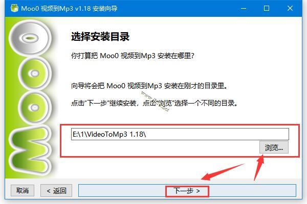Screen dimensions: 307x204
Task: Click the gray top disc of Moo0 logo
Action: [30, 38]
